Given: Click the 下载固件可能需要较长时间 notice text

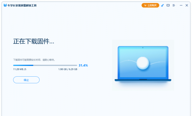Looking at the screenshot, I should coord(34,60).
